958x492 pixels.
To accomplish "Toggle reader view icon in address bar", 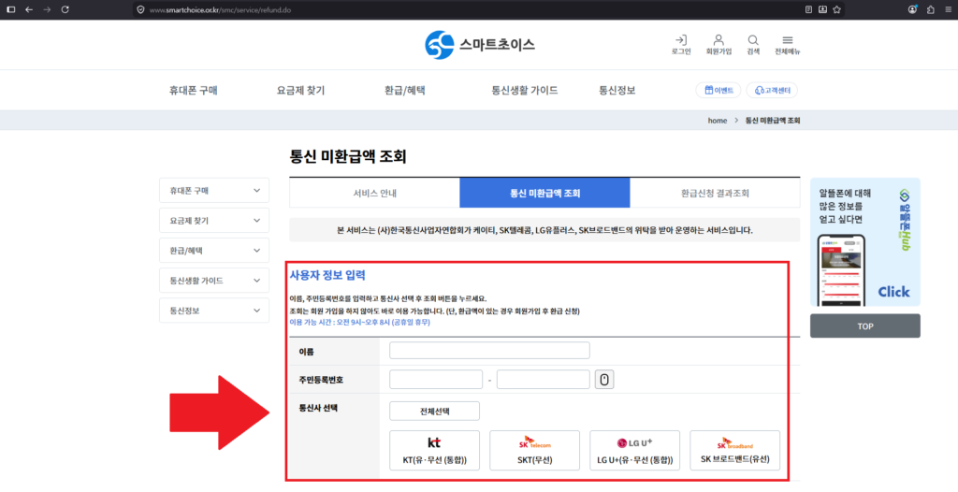I will tap(809, 9).
